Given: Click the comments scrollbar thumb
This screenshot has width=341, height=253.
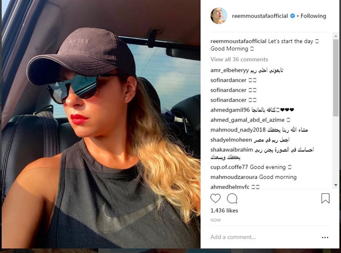Looking at the screenshot, I should click(x=336, y=78).
